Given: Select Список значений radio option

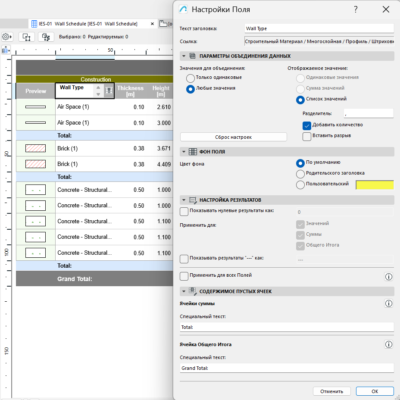Looking at the screenshot, I should pos(300,100).
